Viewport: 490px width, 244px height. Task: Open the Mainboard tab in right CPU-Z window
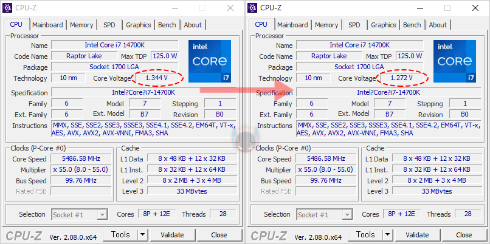[x=292, y=25]
